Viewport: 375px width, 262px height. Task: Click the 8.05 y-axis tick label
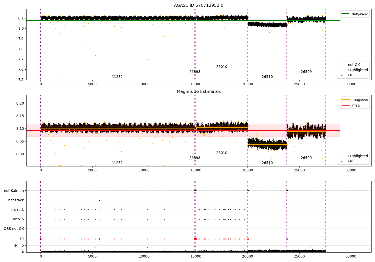pyautogui.click(x=20, y=141)
